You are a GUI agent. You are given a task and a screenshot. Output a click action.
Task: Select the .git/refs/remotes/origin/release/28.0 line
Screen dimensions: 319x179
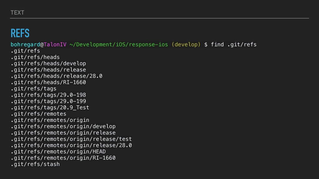(x=71, y=145)
